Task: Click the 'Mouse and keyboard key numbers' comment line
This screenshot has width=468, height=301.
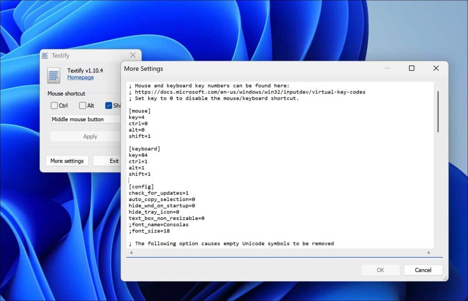Action: pyautogui.click(x=209, y=85)
